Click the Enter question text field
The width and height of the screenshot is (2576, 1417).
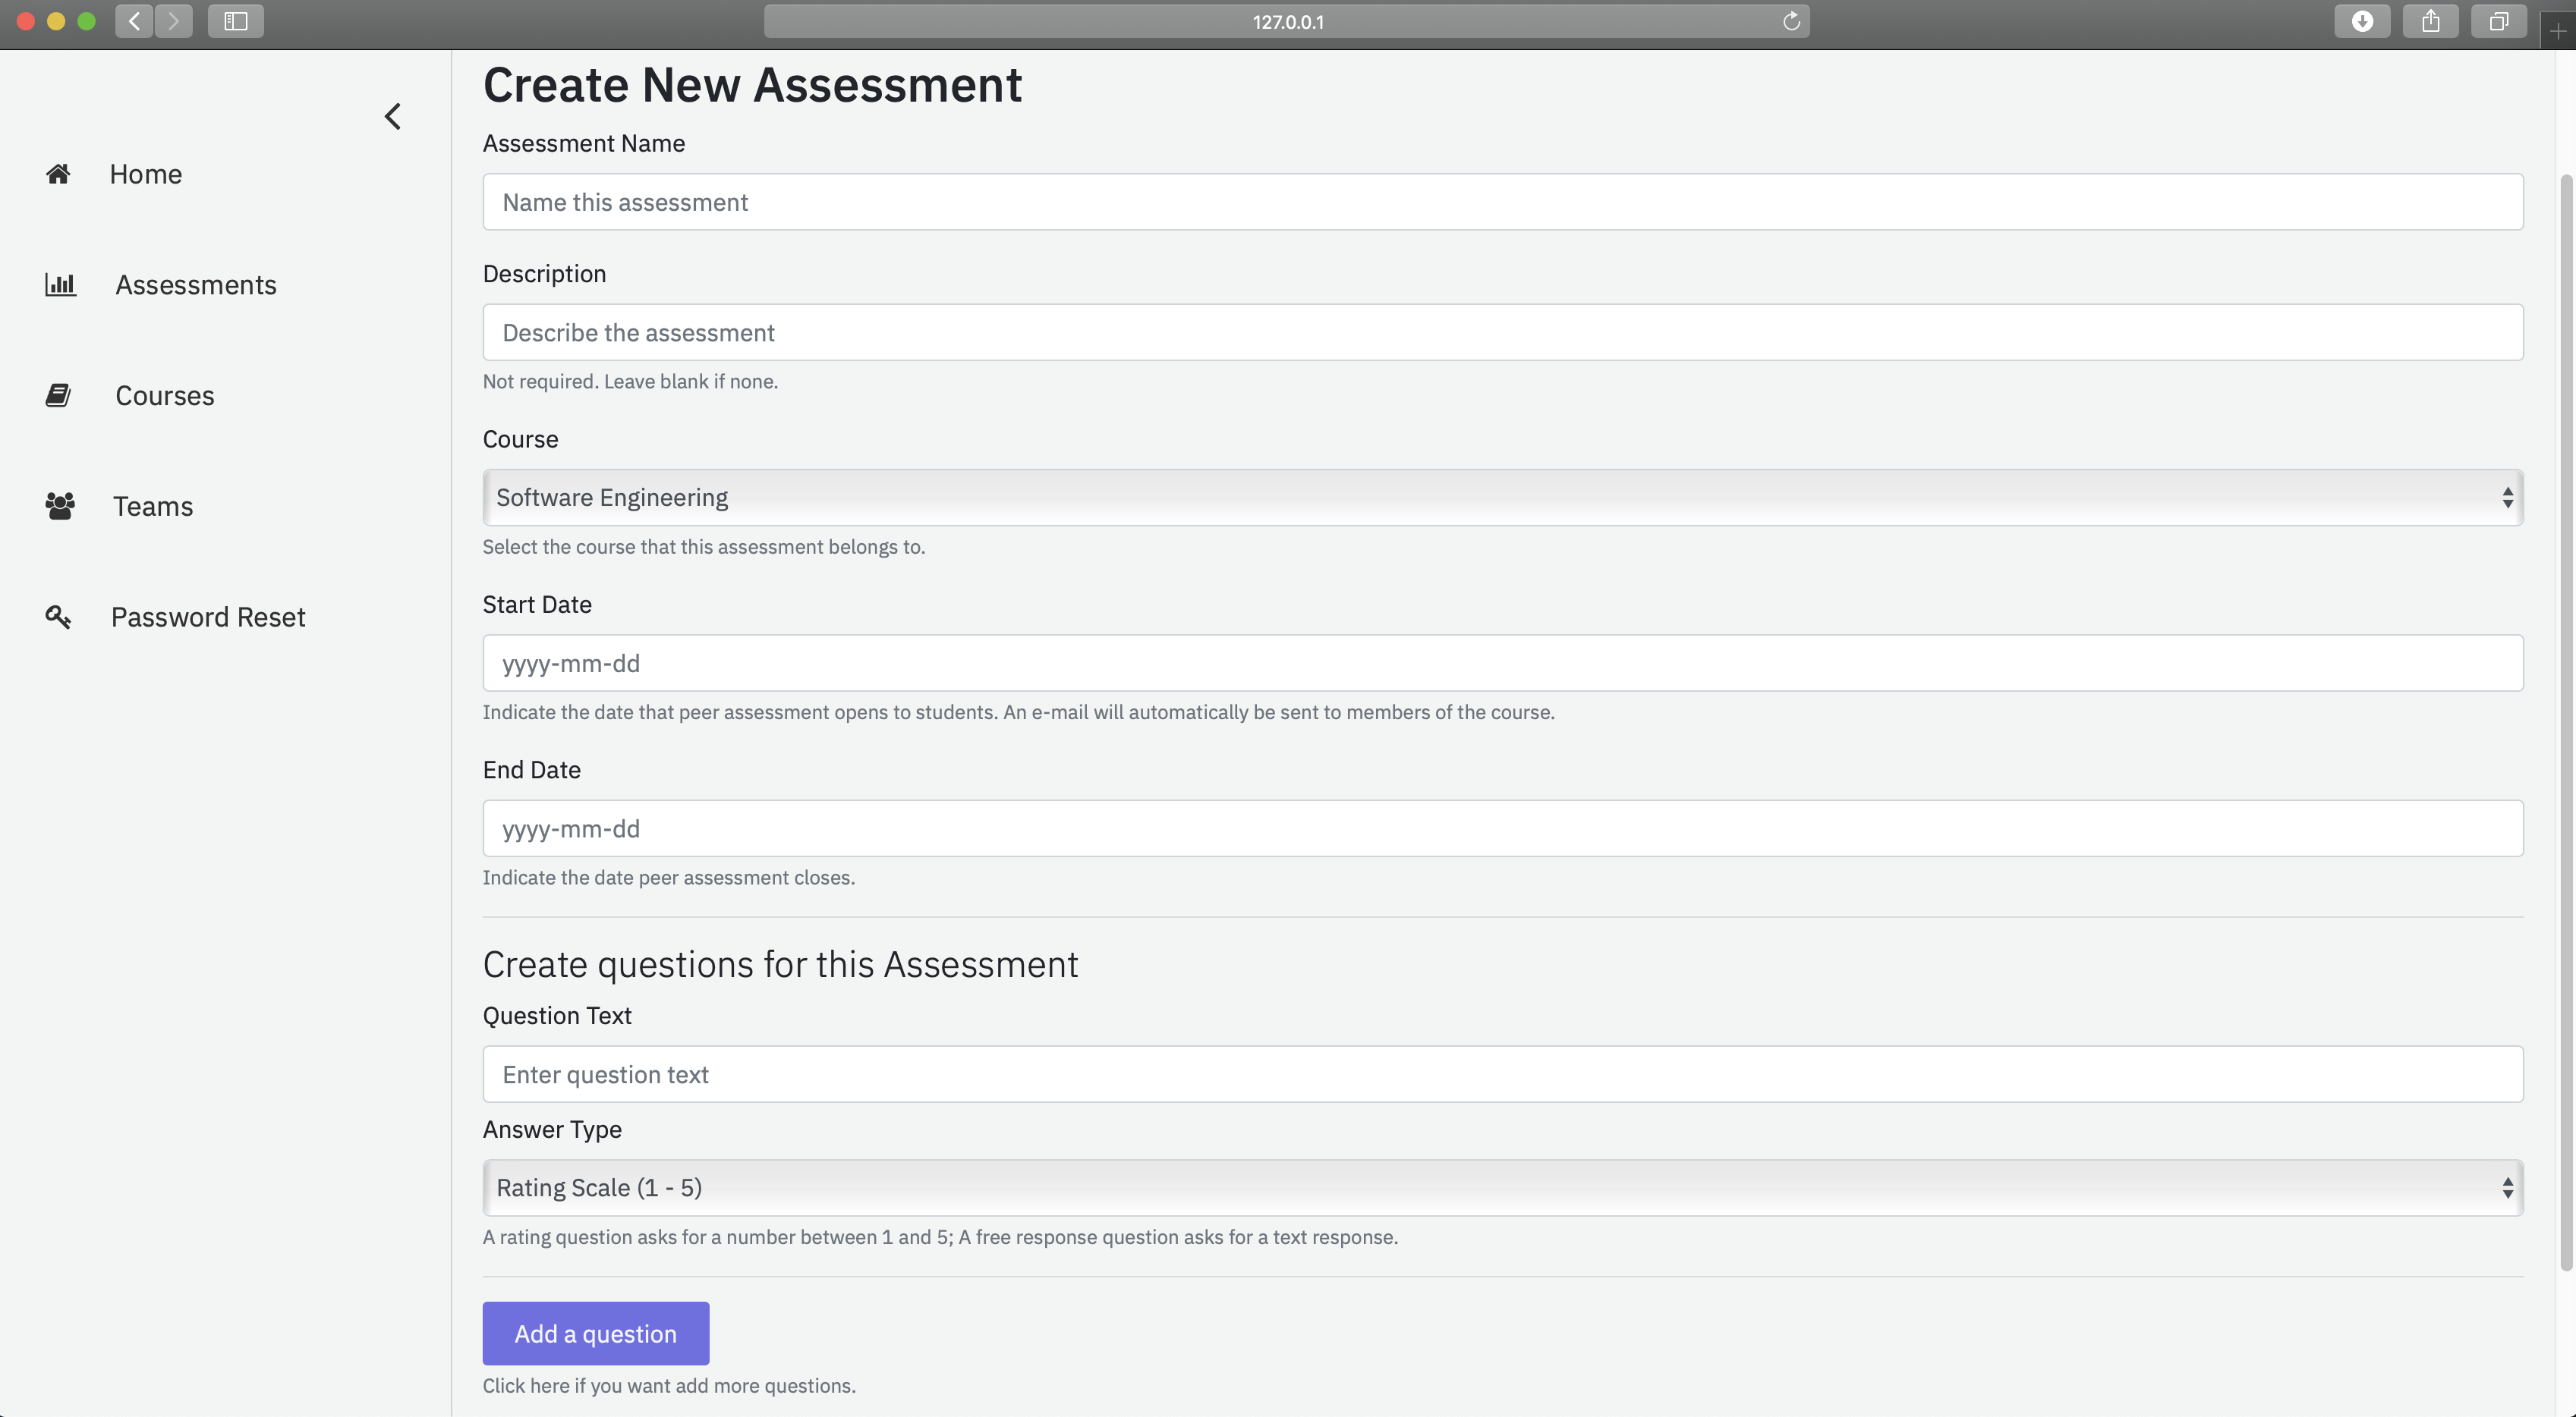(x=1502, y=1074)
